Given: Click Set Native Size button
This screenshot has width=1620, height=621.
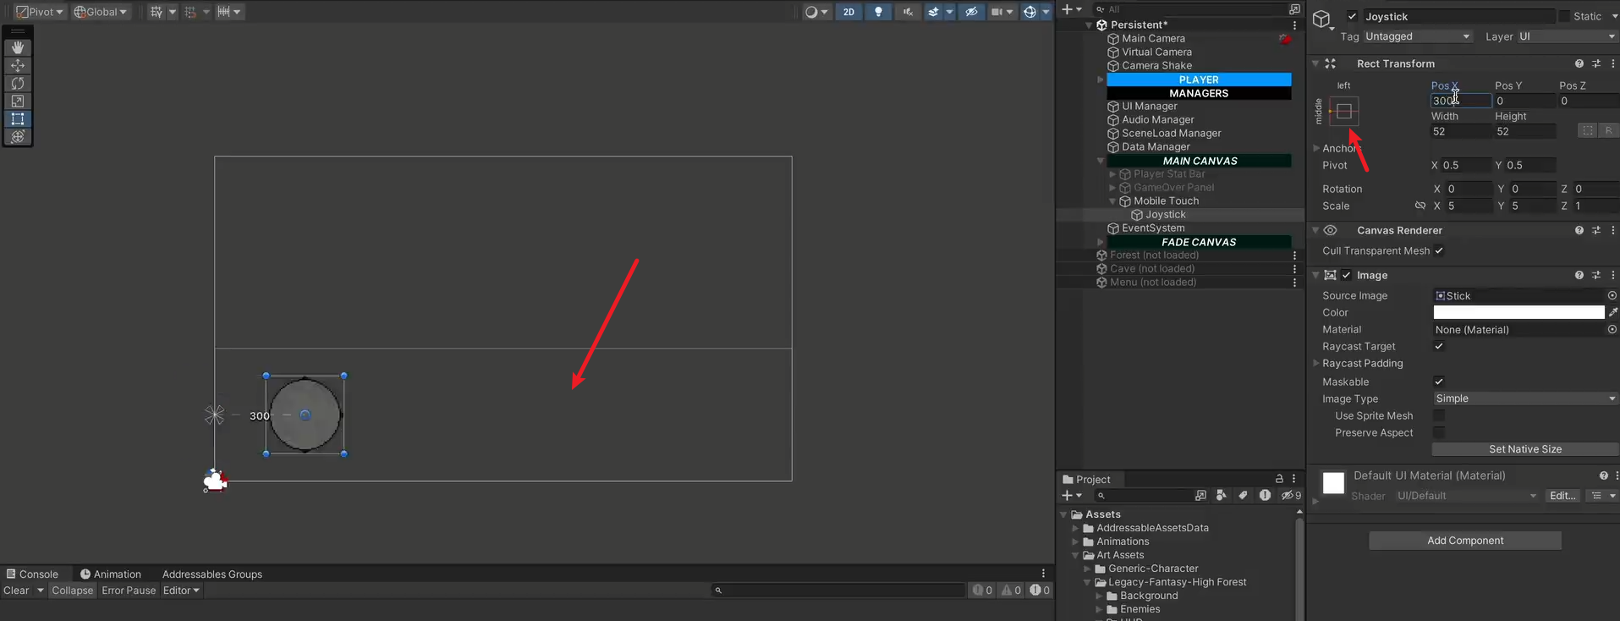Looking at the screenshot, I should point(1525,449).
